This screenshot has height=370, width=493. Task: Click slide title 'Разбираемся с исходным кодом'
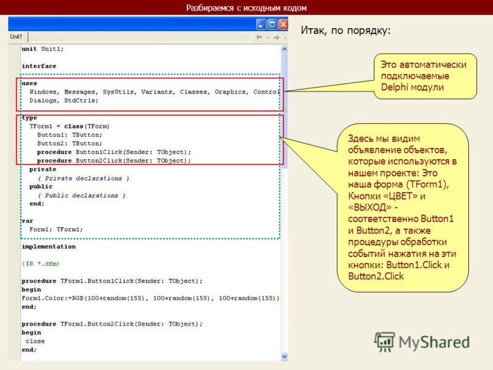pyautogui.click(x=246, y=8)
